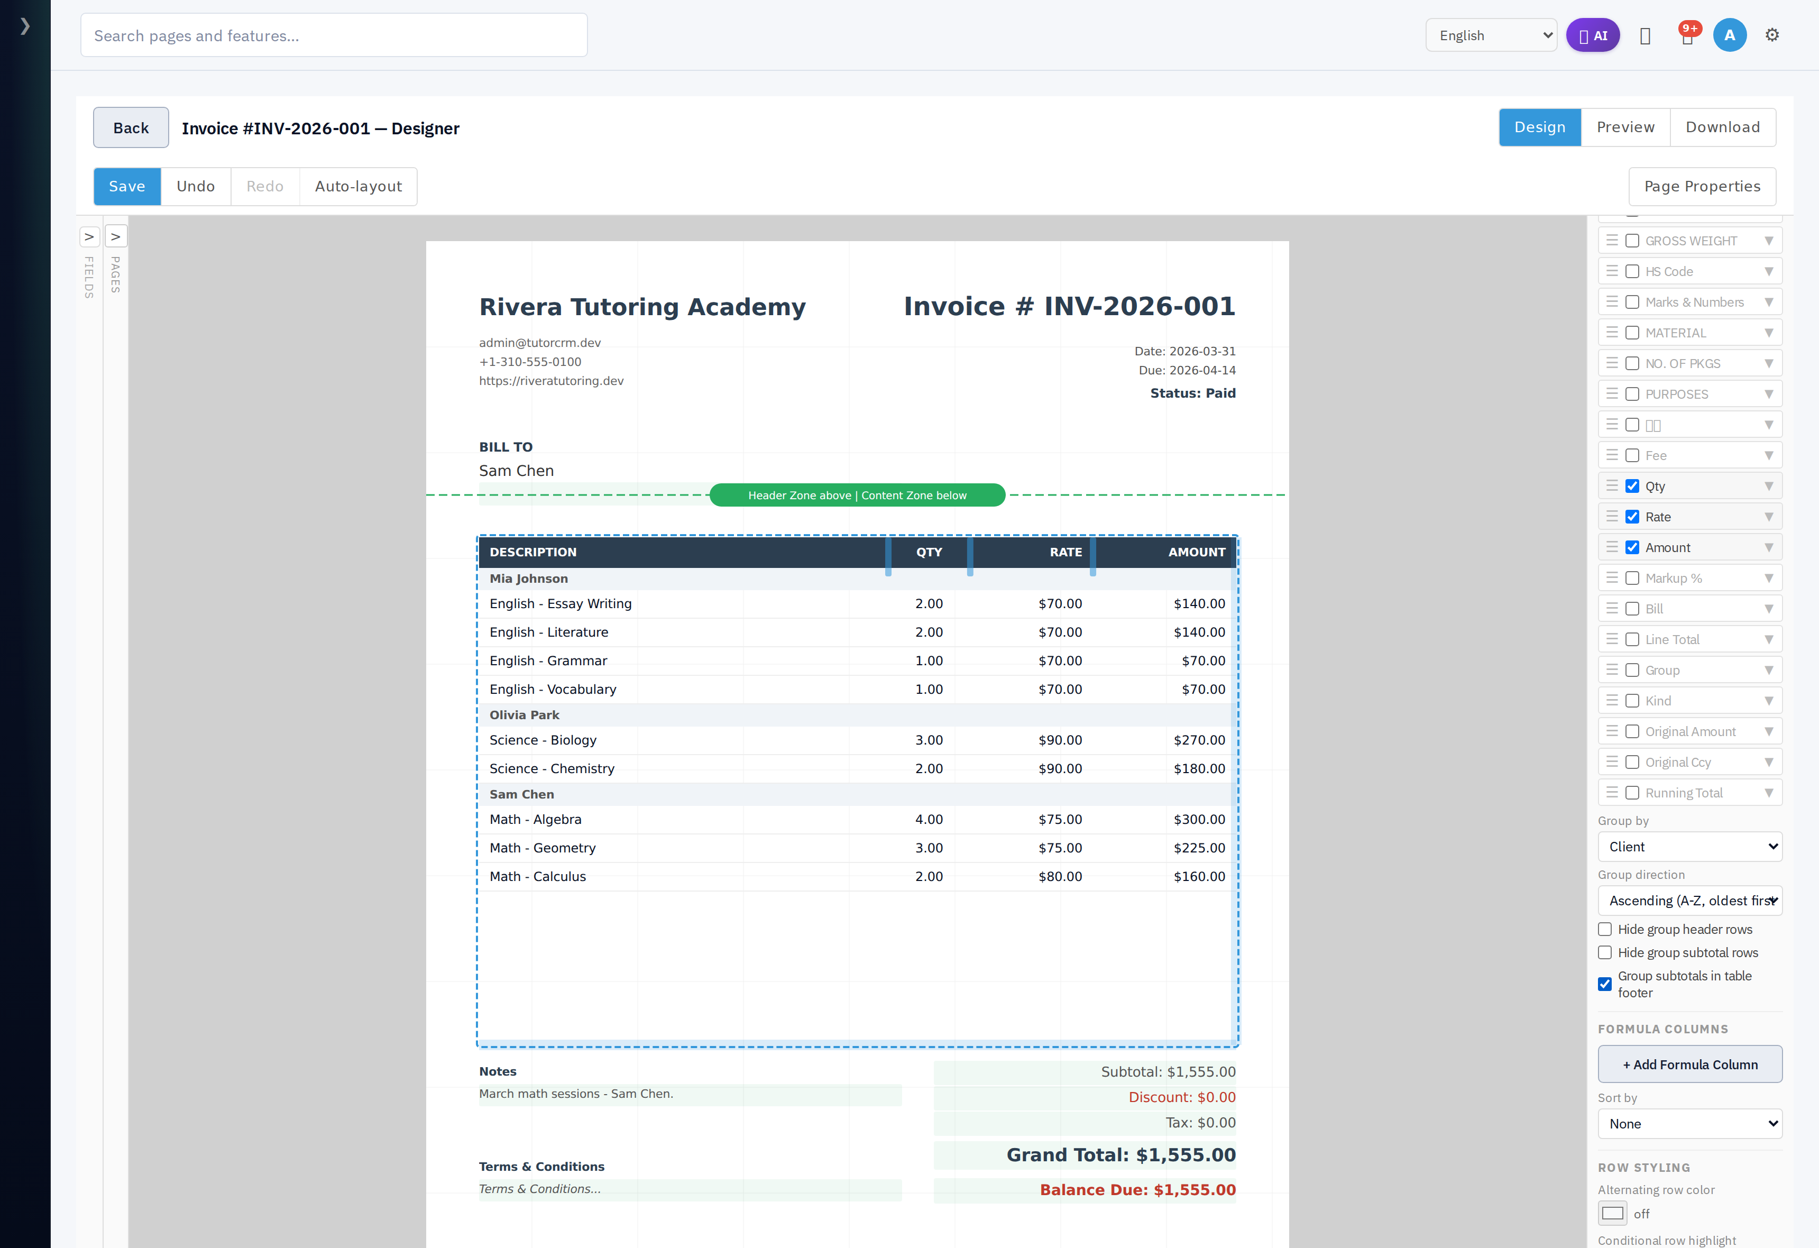Open the purple AI assistant button
The width and height of the screenshot is (1819, 1248).
pos(1593,35)
